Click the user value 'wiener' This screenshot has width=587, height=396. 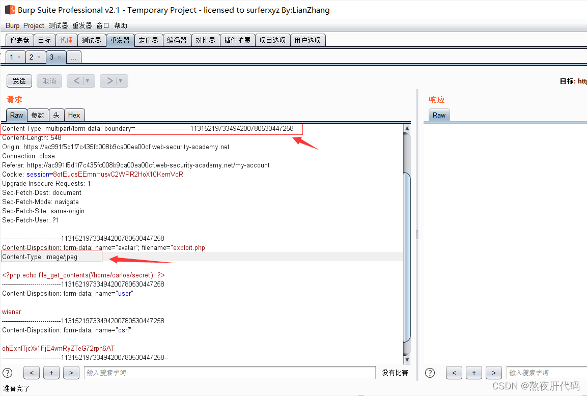12,312
